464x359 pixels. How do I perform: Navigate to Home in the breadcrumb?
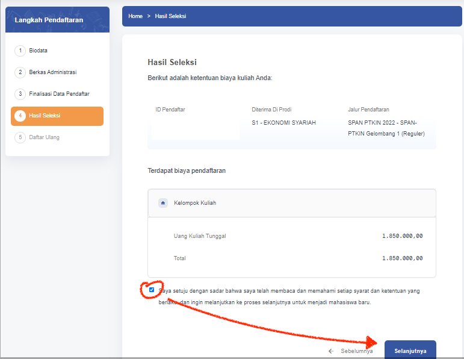pyautogui.click(x=135, y=16)
